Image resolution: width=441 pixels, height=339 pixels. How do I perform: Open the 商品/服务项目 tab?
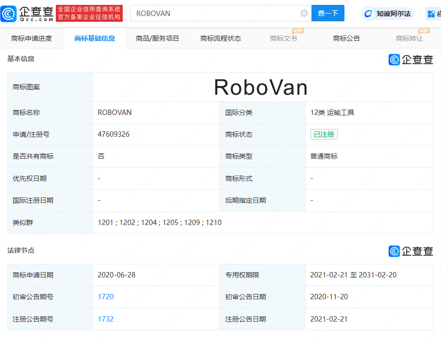point(158,38)
